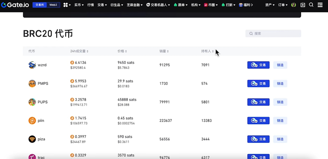Switch to the Web3 toggle option
The width and height of the screenshot is (328, 159).
click(x=53, y=5)
